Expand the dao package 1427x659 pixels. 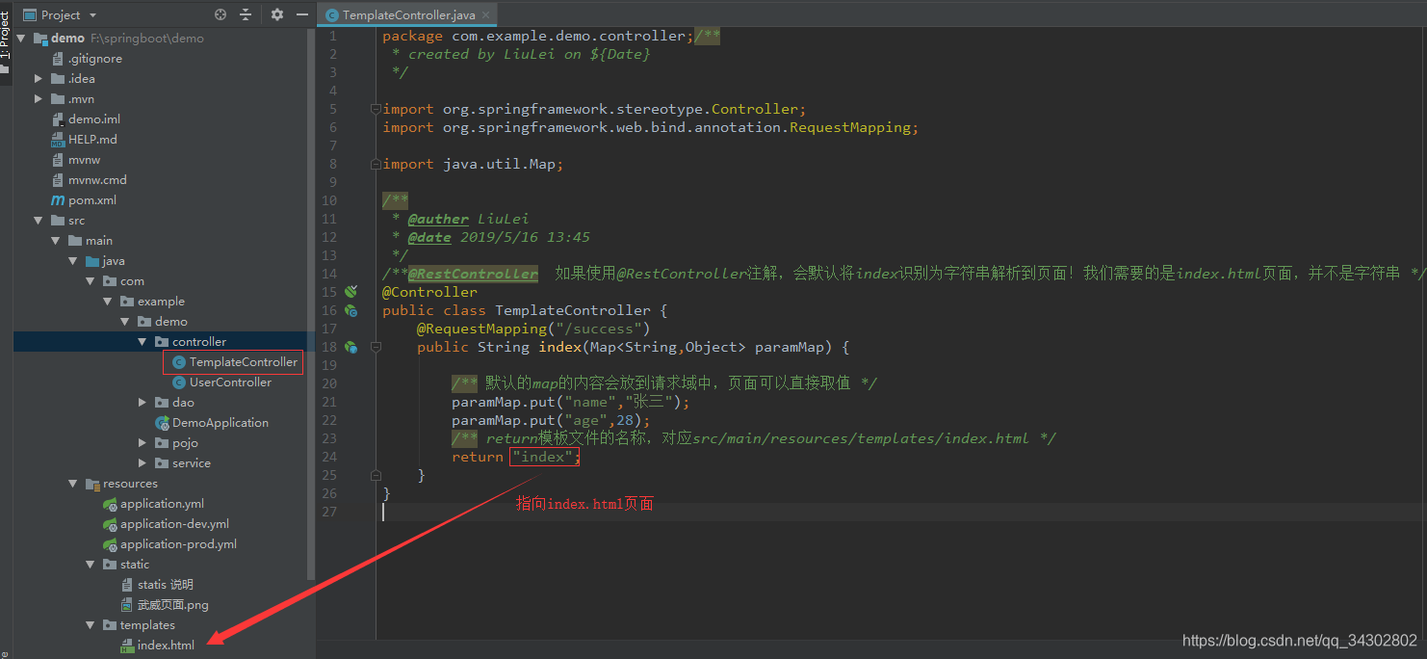[143, 403]
